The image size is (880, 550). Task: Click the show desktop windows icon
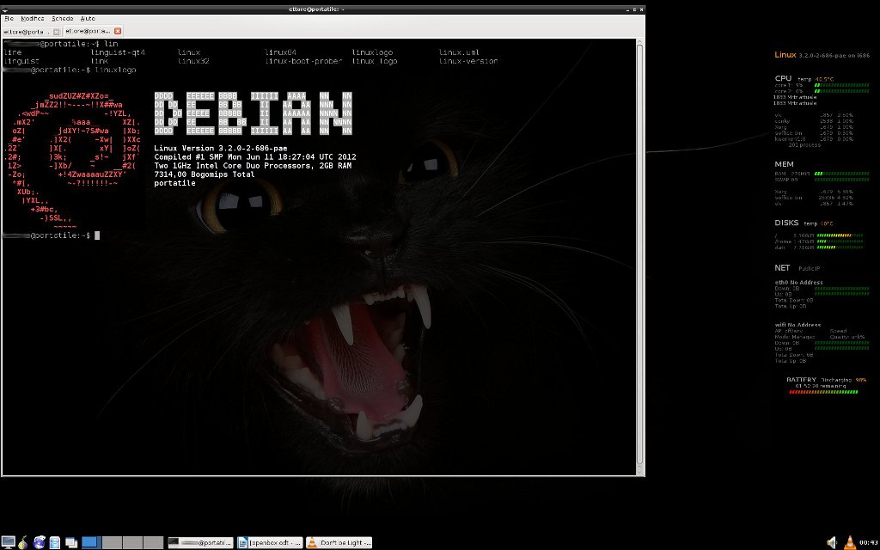71,542
